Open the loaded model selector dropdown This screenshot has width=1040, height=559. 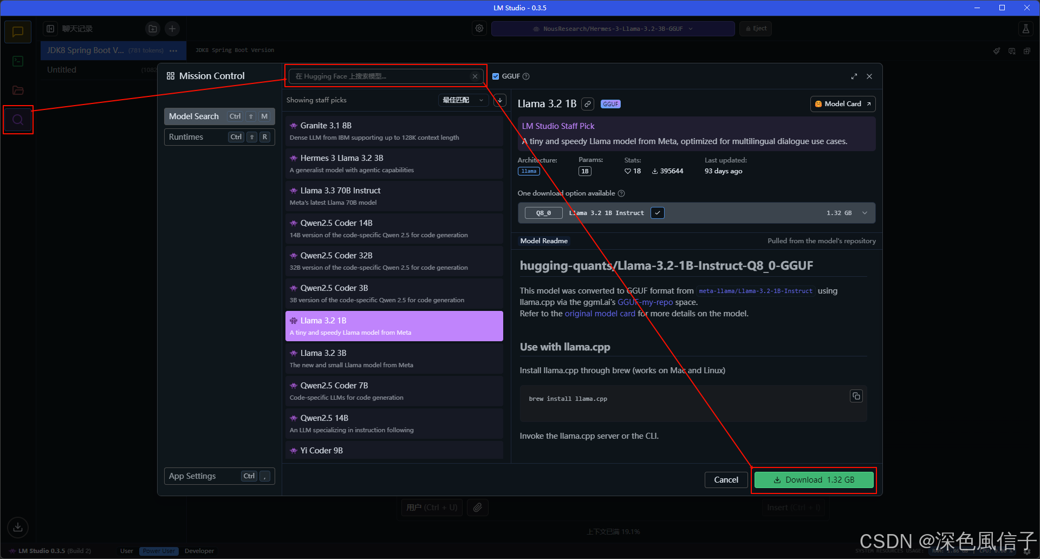click(x=613, y=29)
